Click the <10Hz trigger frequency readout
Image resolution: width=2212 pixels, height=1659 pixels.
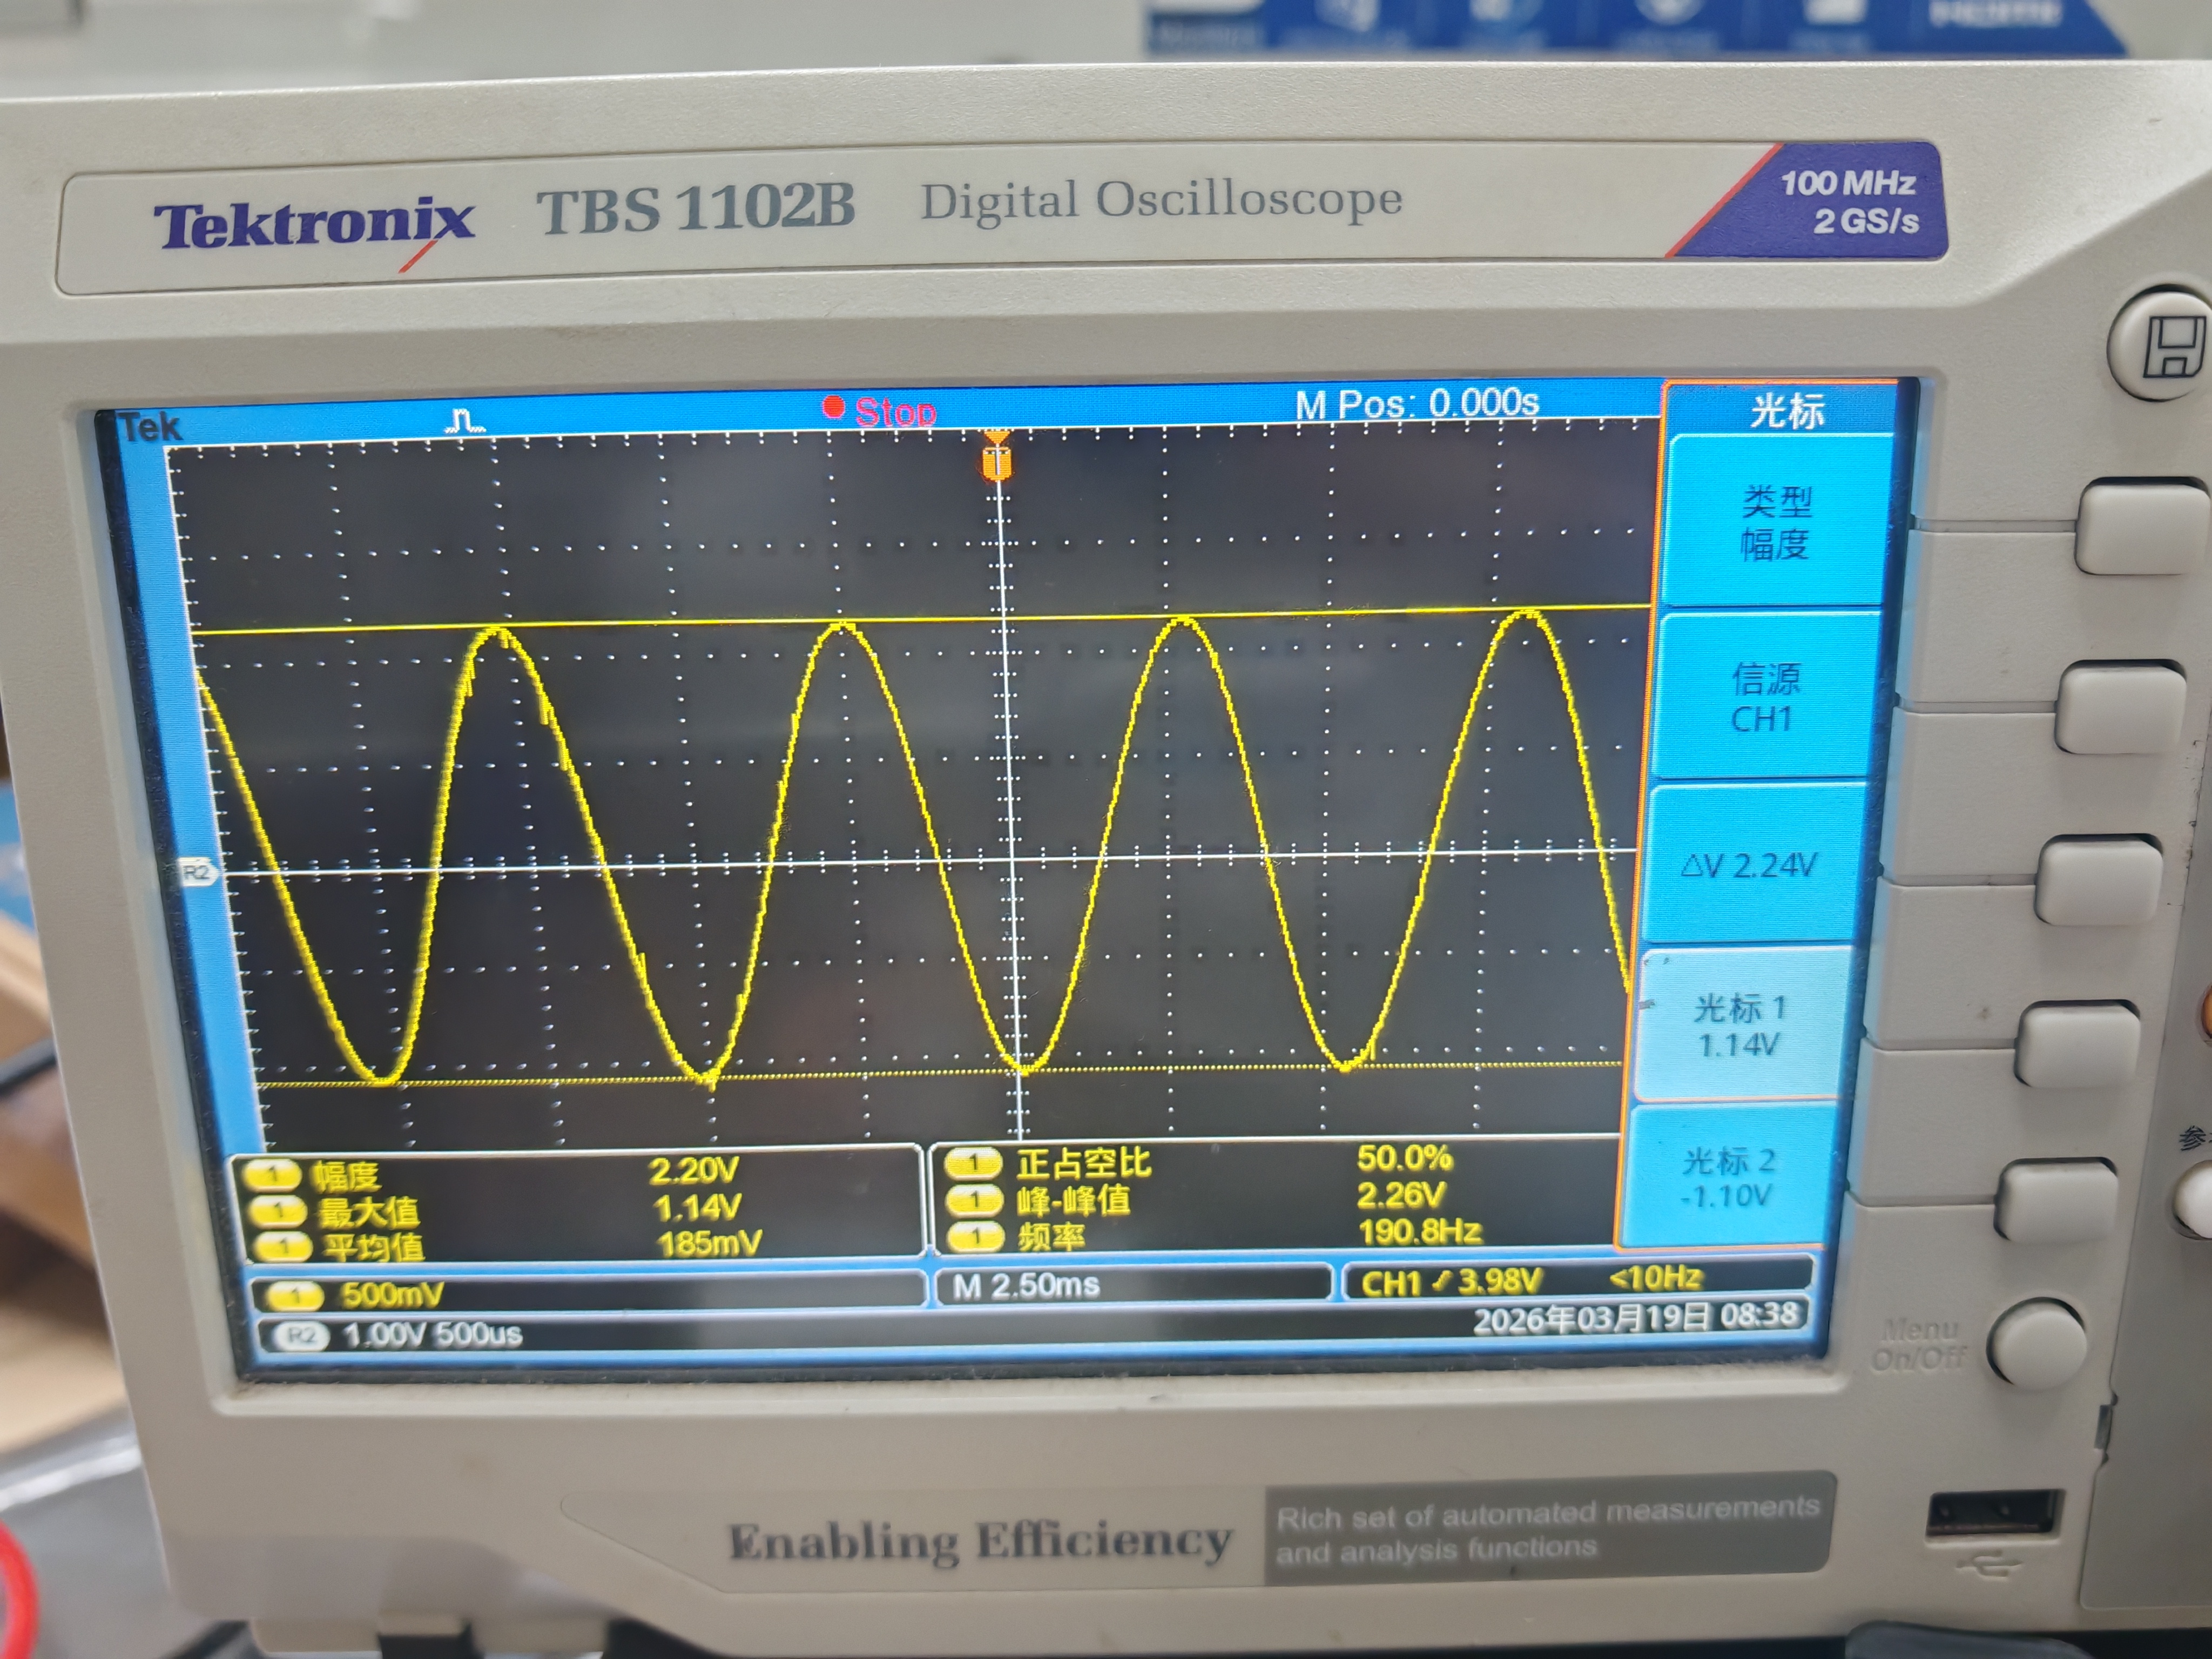point(1656,1277)
